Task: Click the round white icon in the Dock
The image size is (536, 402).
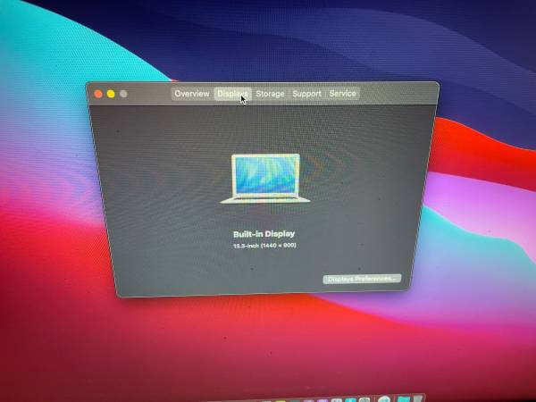Action: tap(384, 398)
